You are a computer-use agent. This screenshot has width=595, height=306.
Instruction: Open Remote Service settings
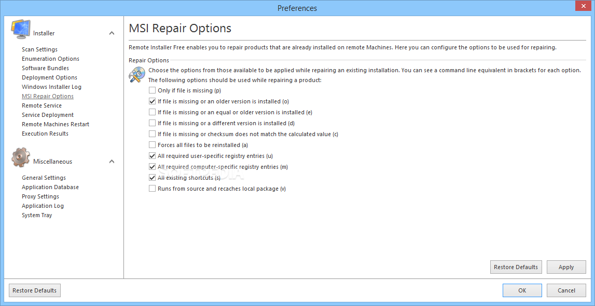tap(41, 105)
